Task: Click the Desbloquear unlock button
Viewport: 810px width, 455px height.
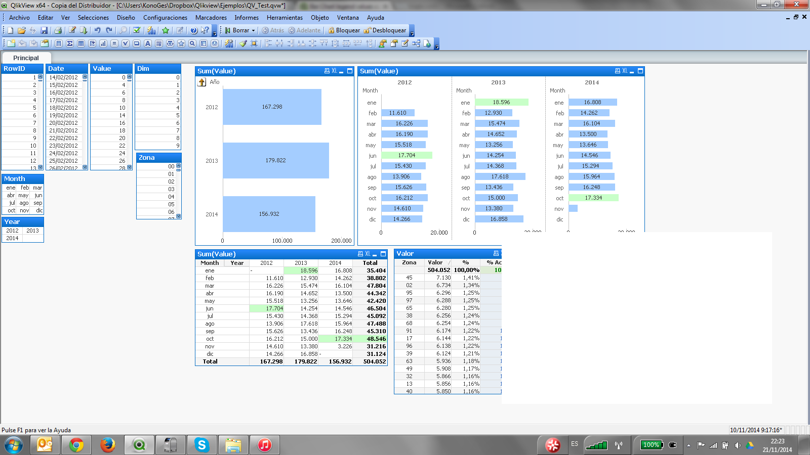Action: [385, 30]
